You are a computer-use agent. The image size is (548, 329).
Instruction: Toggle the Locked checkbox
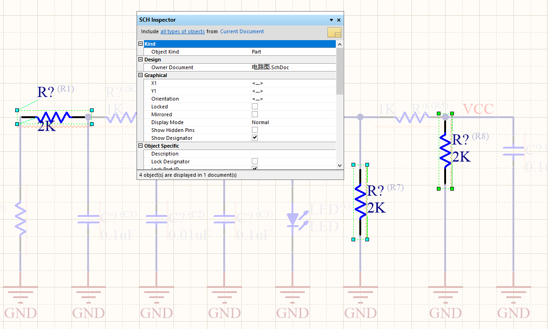coord(255,107)
